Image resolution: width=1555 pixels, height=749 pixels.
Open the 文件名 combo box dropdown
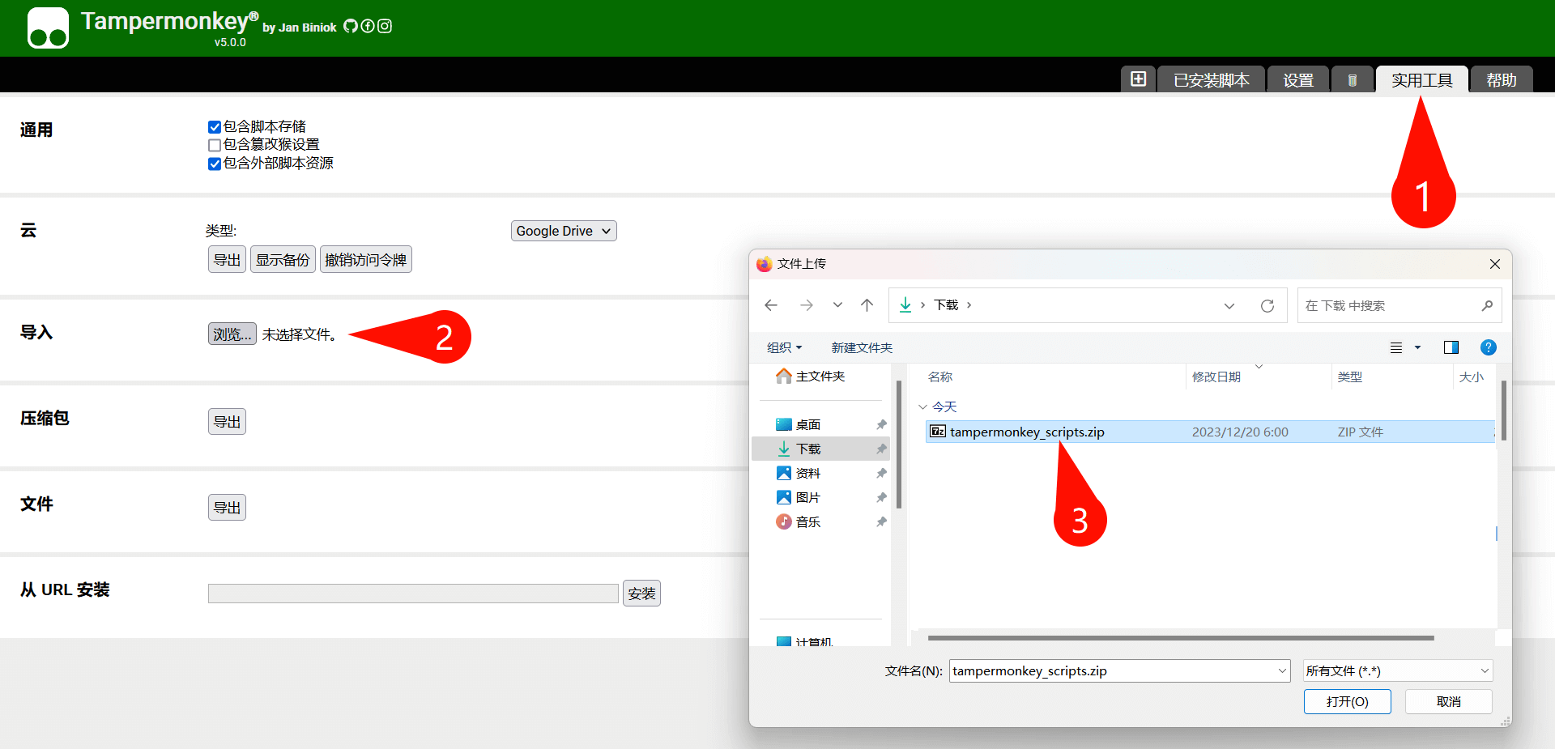(x=1282, y=670)
